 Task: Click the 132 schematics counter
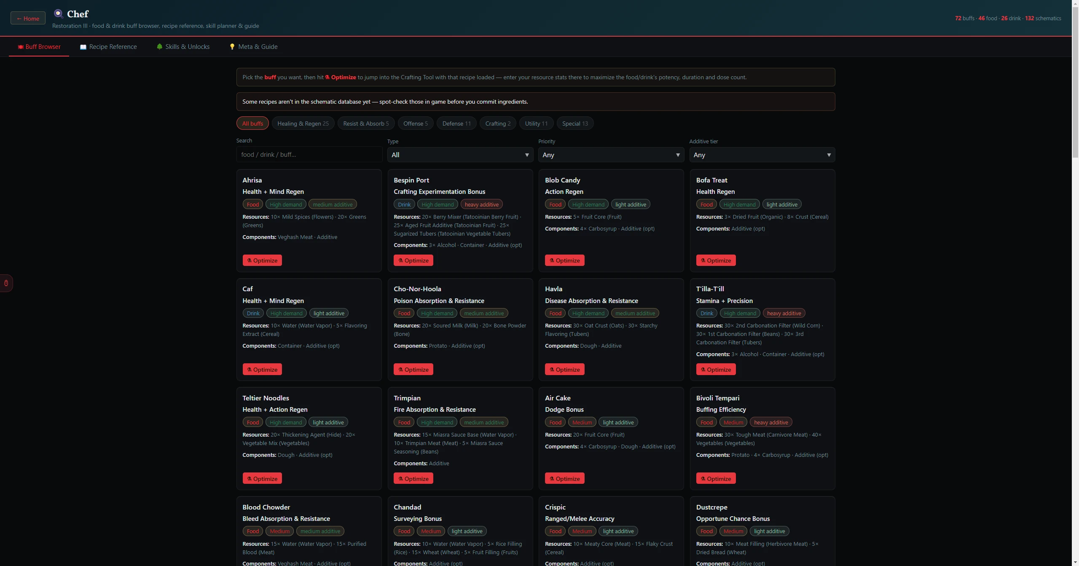point(1043,18)
